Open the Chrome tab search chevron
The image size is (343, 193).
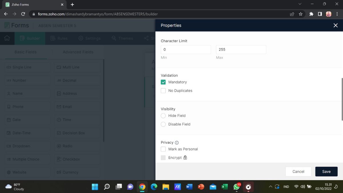[300, 4]
